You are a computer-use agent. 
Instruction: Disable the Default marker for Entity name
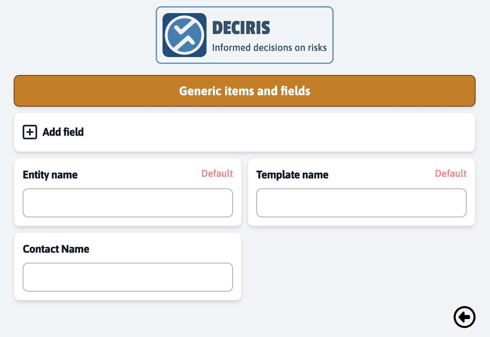click(x=217, y=173)
